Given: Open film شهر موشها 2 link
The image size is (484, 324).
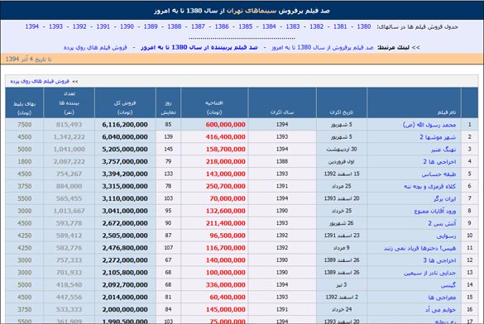Looking at the screenshot, I should 438,137.
